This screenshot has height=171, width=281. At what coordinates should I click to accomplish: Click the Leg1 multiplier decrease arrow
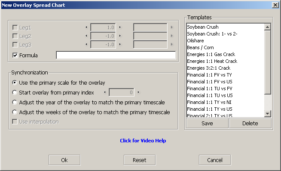click(x=86, y=27)
